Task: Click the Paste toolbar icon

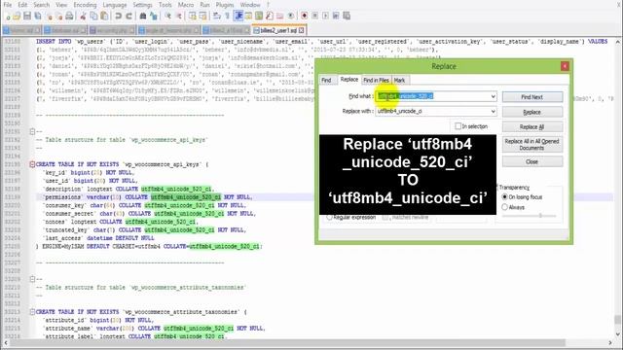Action: coord(104,16)
